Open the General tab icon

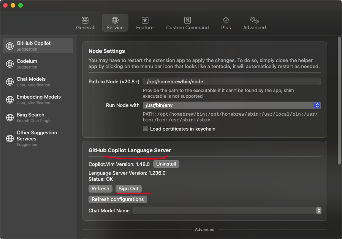point(85,20)
